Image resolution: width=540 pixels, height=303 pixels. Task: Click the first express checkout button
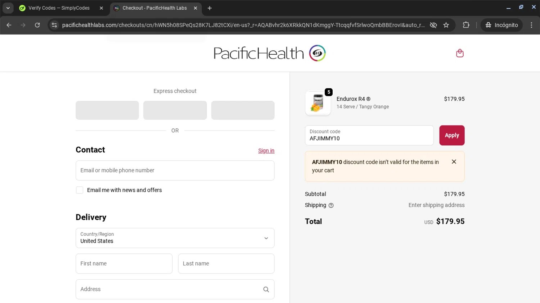[x=107, y=110]
